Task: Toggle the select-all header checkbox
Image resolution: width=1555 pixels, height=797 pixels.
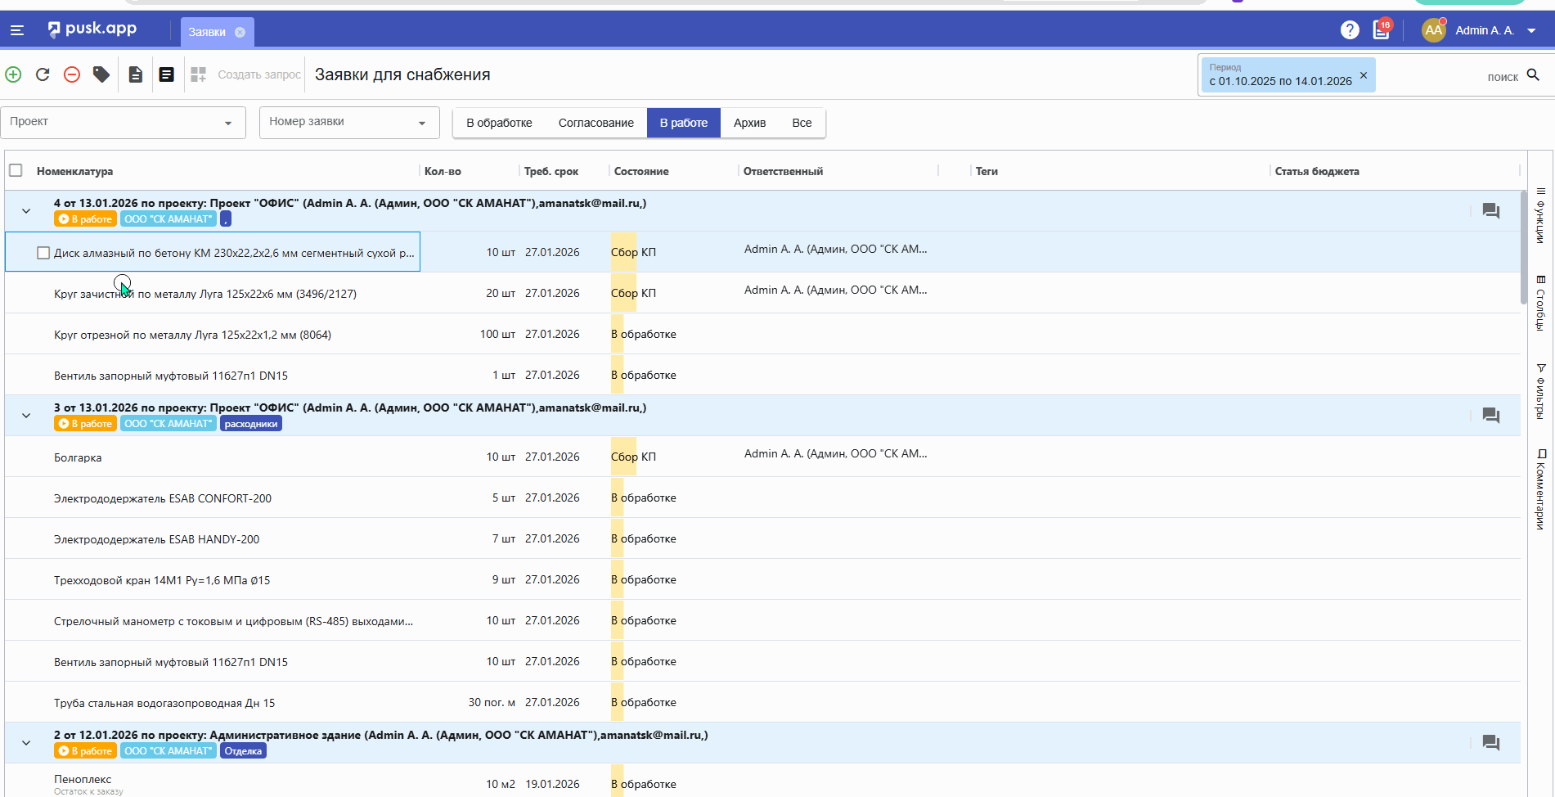Action: (16, 170)
